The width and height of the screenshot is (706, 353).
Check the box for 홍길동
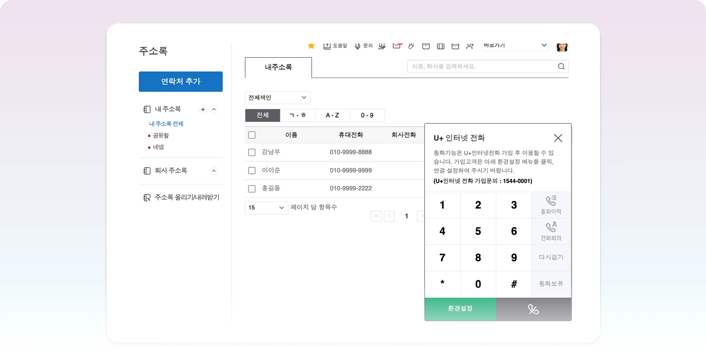tap(252, 189)
